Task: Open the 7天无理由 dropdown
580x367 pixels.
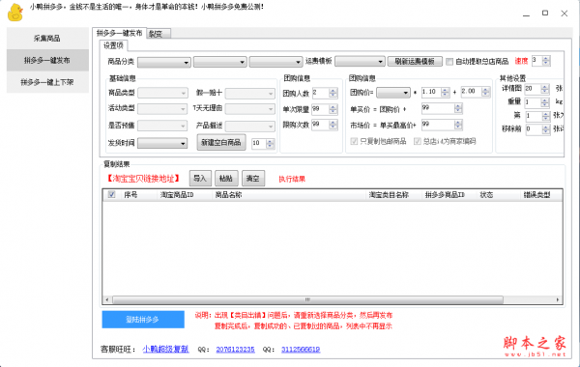Action: point(250,109)
